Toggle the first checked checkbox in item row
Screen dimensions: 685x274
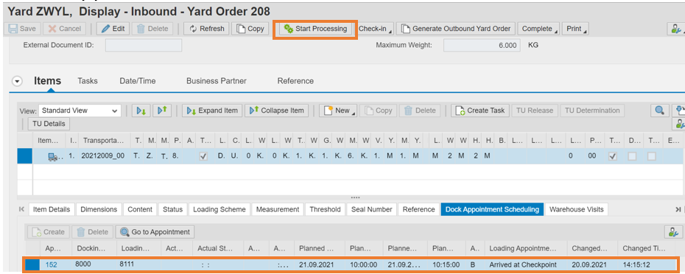click(x=203, y=156)
